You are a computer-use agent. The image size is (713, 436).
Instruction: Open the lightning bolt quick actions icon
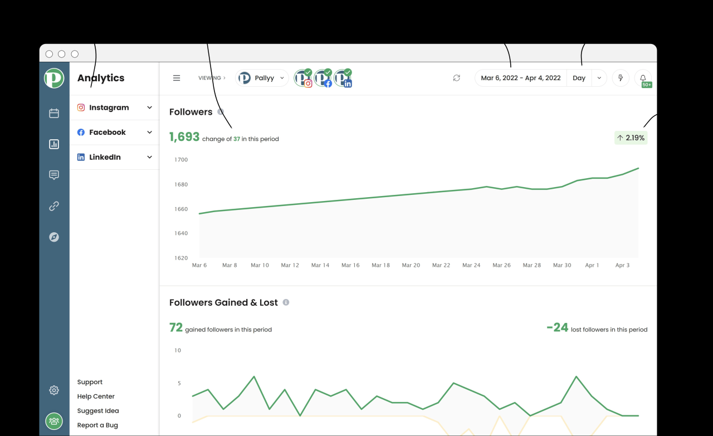click(620, 78)
